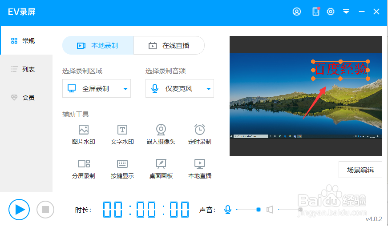Select the 会员 sidebar tab
Screen dimensions: 388x226
pos(27,98)
